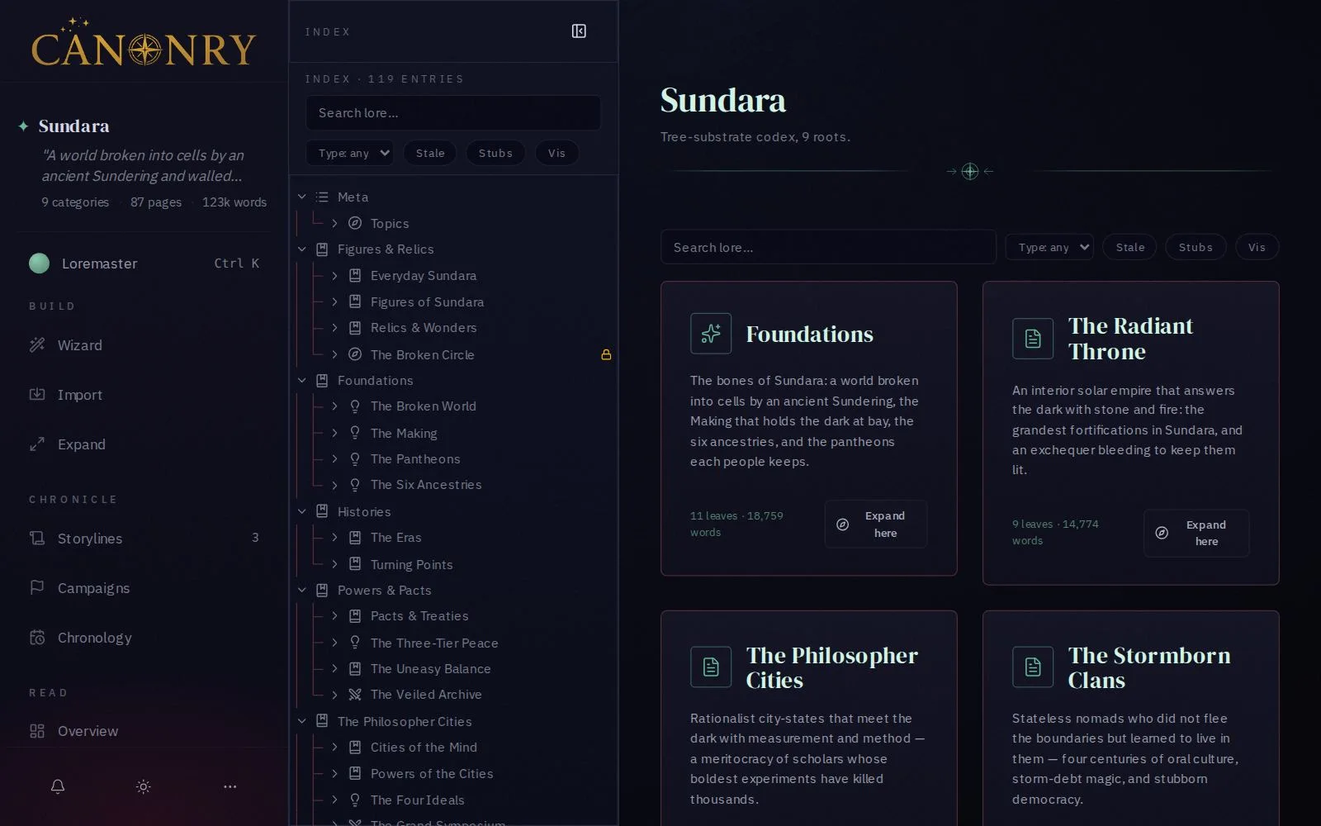Click the lock icon on The Broken Circle
The height and width of the screenshot is (826, 1321).
pos(606,354)
